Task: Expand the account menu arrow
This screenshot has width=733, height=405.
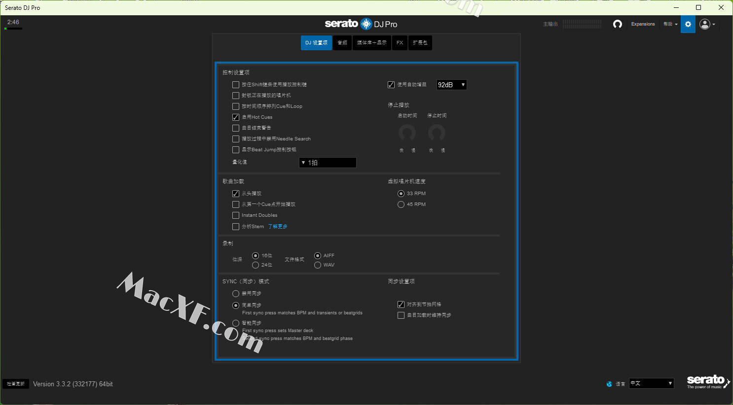Action: tap(714, 25)
